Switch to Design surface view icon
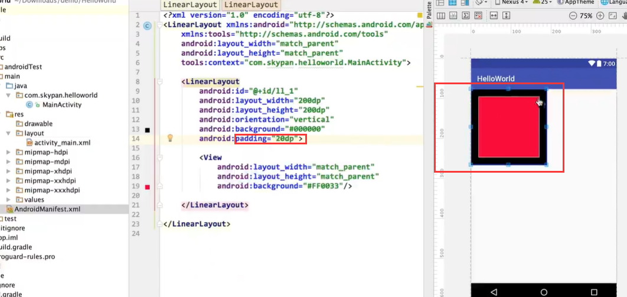The image size is (627, 297). coord(440,2)
